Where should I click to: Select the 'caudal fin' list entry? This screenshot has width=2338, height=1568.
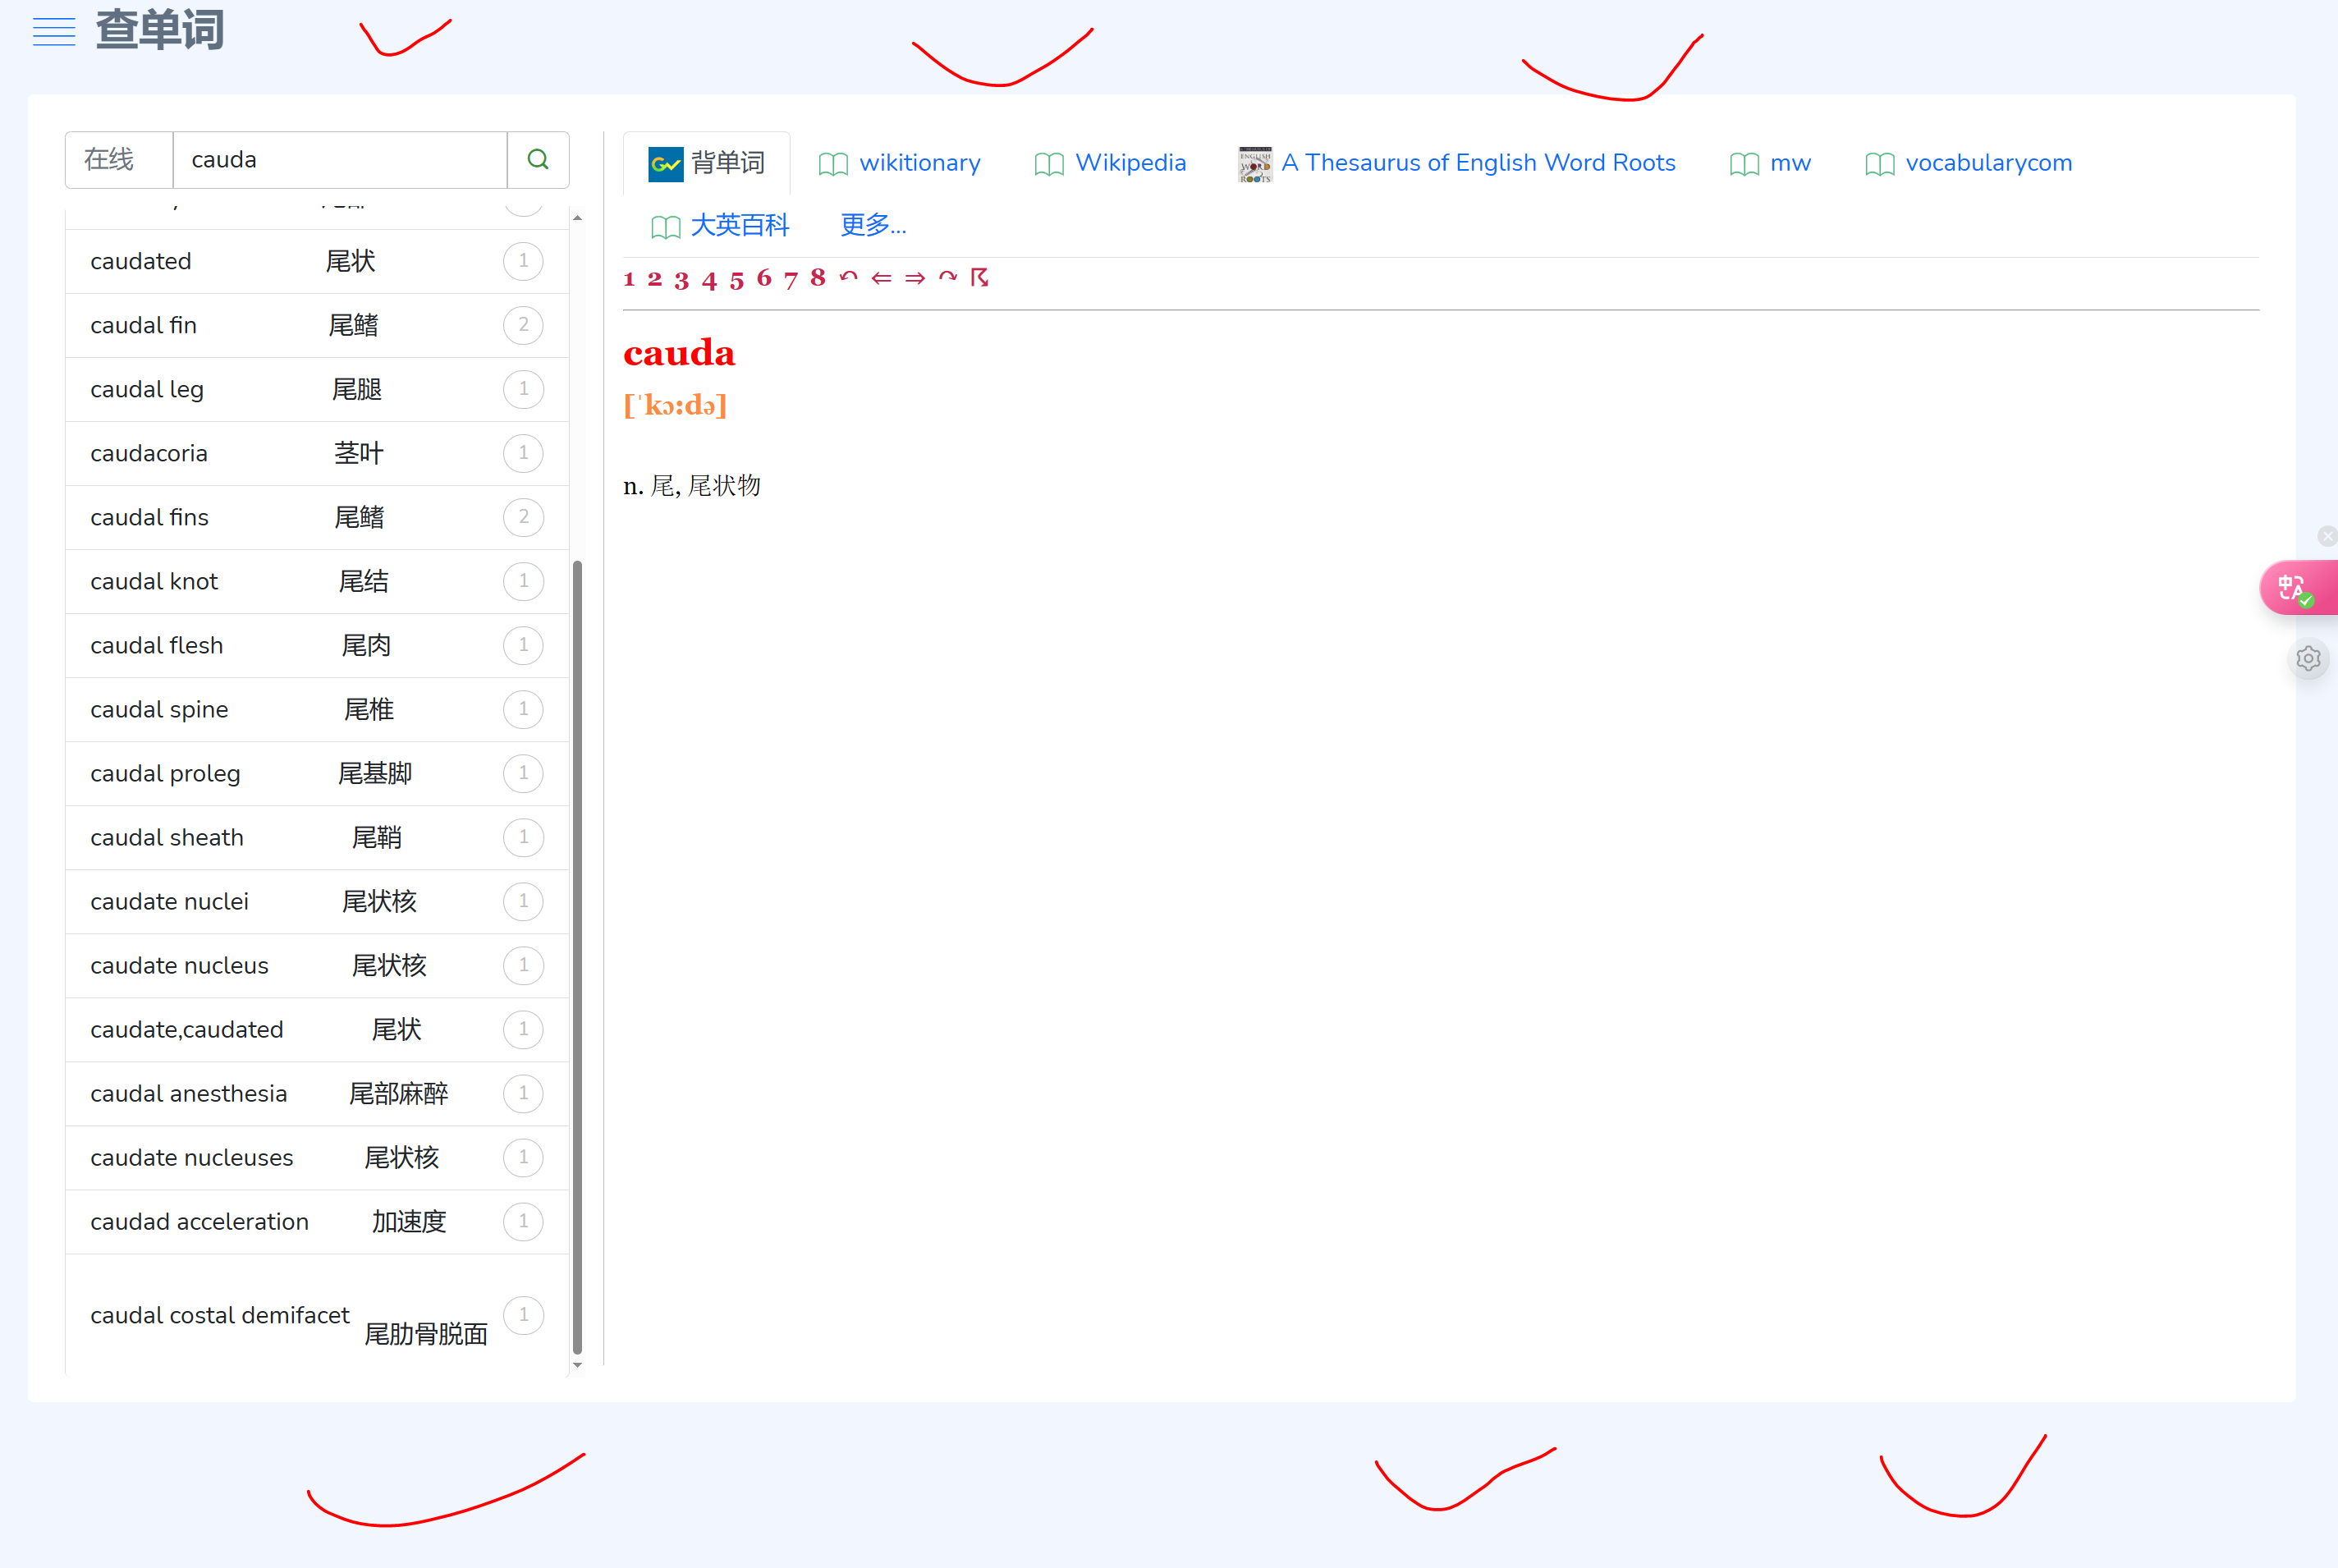(144, 326)
